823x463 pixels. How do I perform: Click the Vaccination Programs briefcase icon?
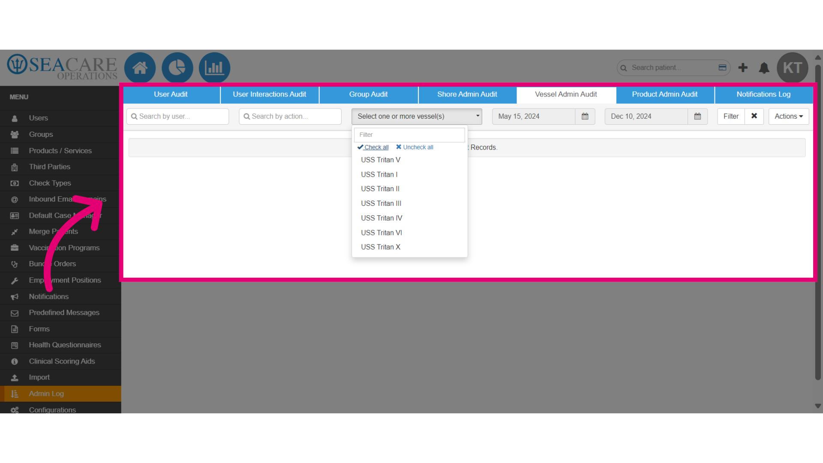(15, 248)
